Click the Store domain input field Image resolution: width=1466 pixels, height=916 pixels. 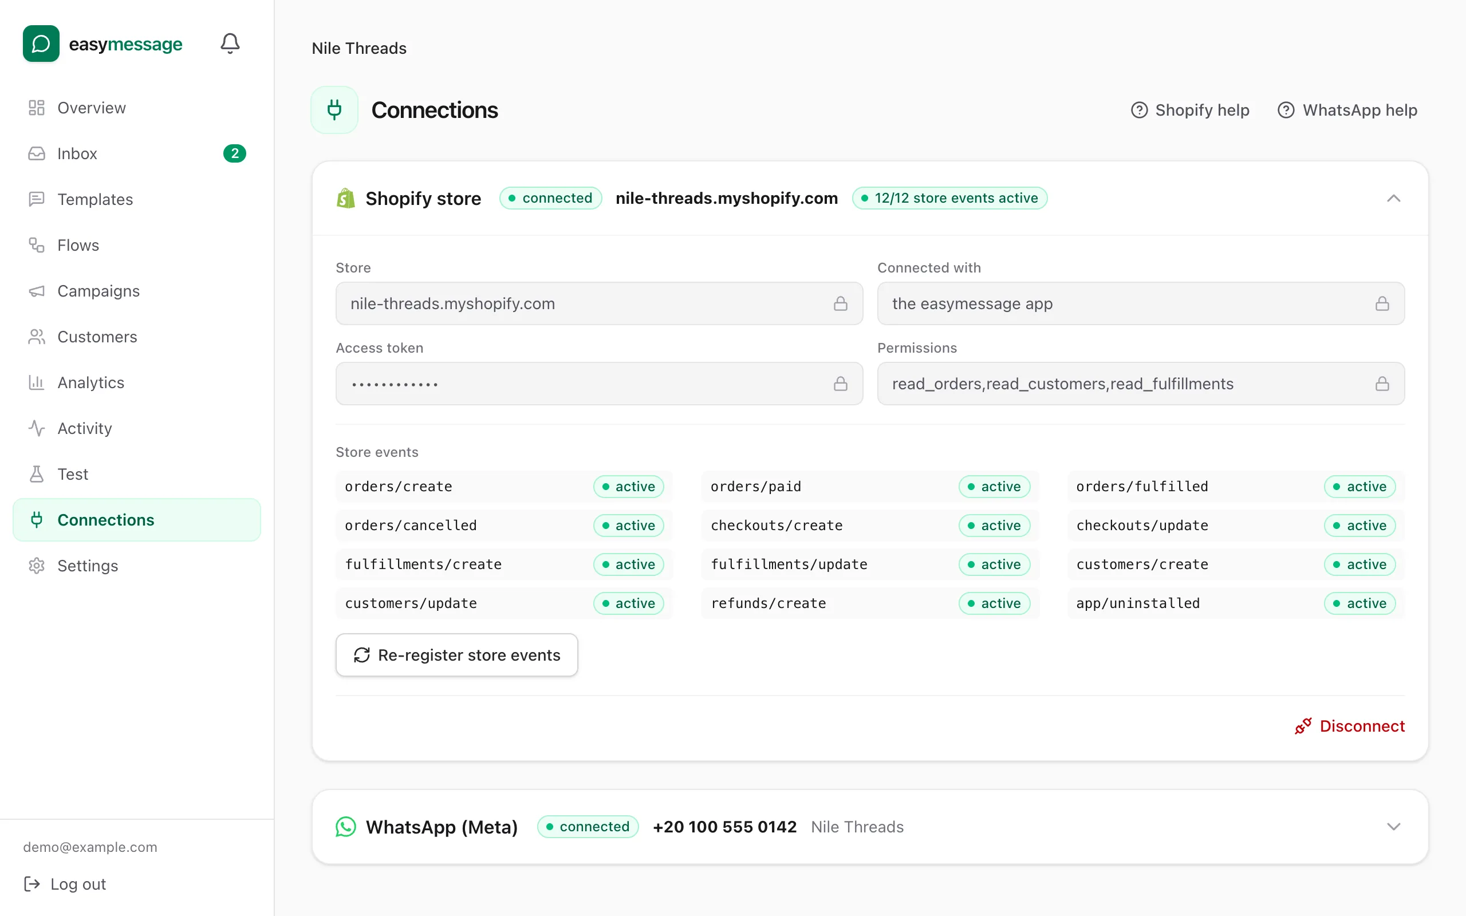pos(599,303)
